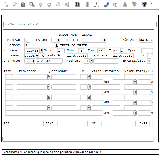Open first row NBM dropdown arrow
This screenshot has width=160, height=156.
pos(135,82)
